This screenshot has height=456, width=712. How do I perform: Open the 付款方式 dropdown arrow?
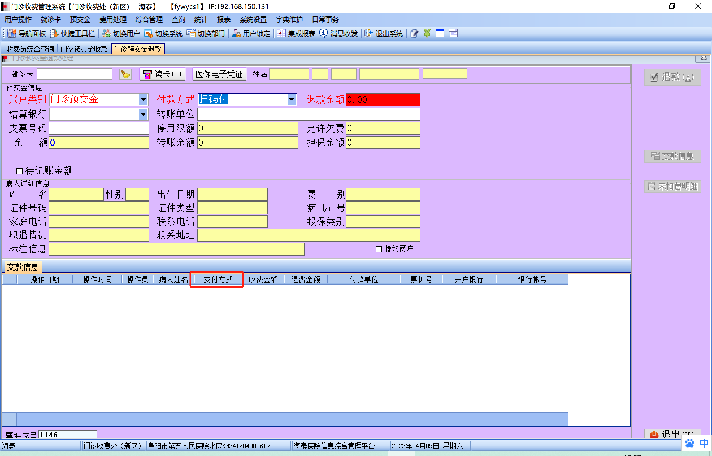(x=292, y=100)
